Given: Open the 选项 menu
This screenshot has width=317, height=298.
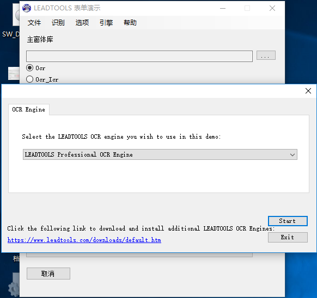Looking at the screenshot, I should tap(82, 23).
